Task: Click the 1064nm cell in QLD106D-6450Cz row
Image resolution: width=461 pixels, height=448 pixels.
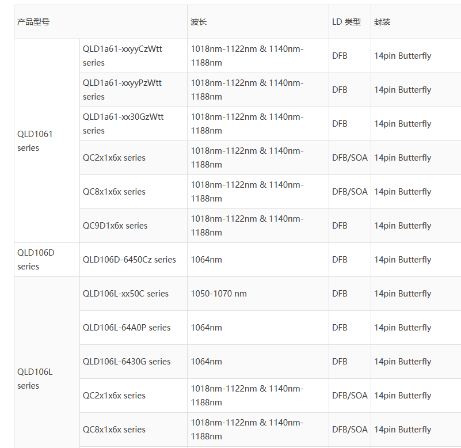Action: click(207, 260)
